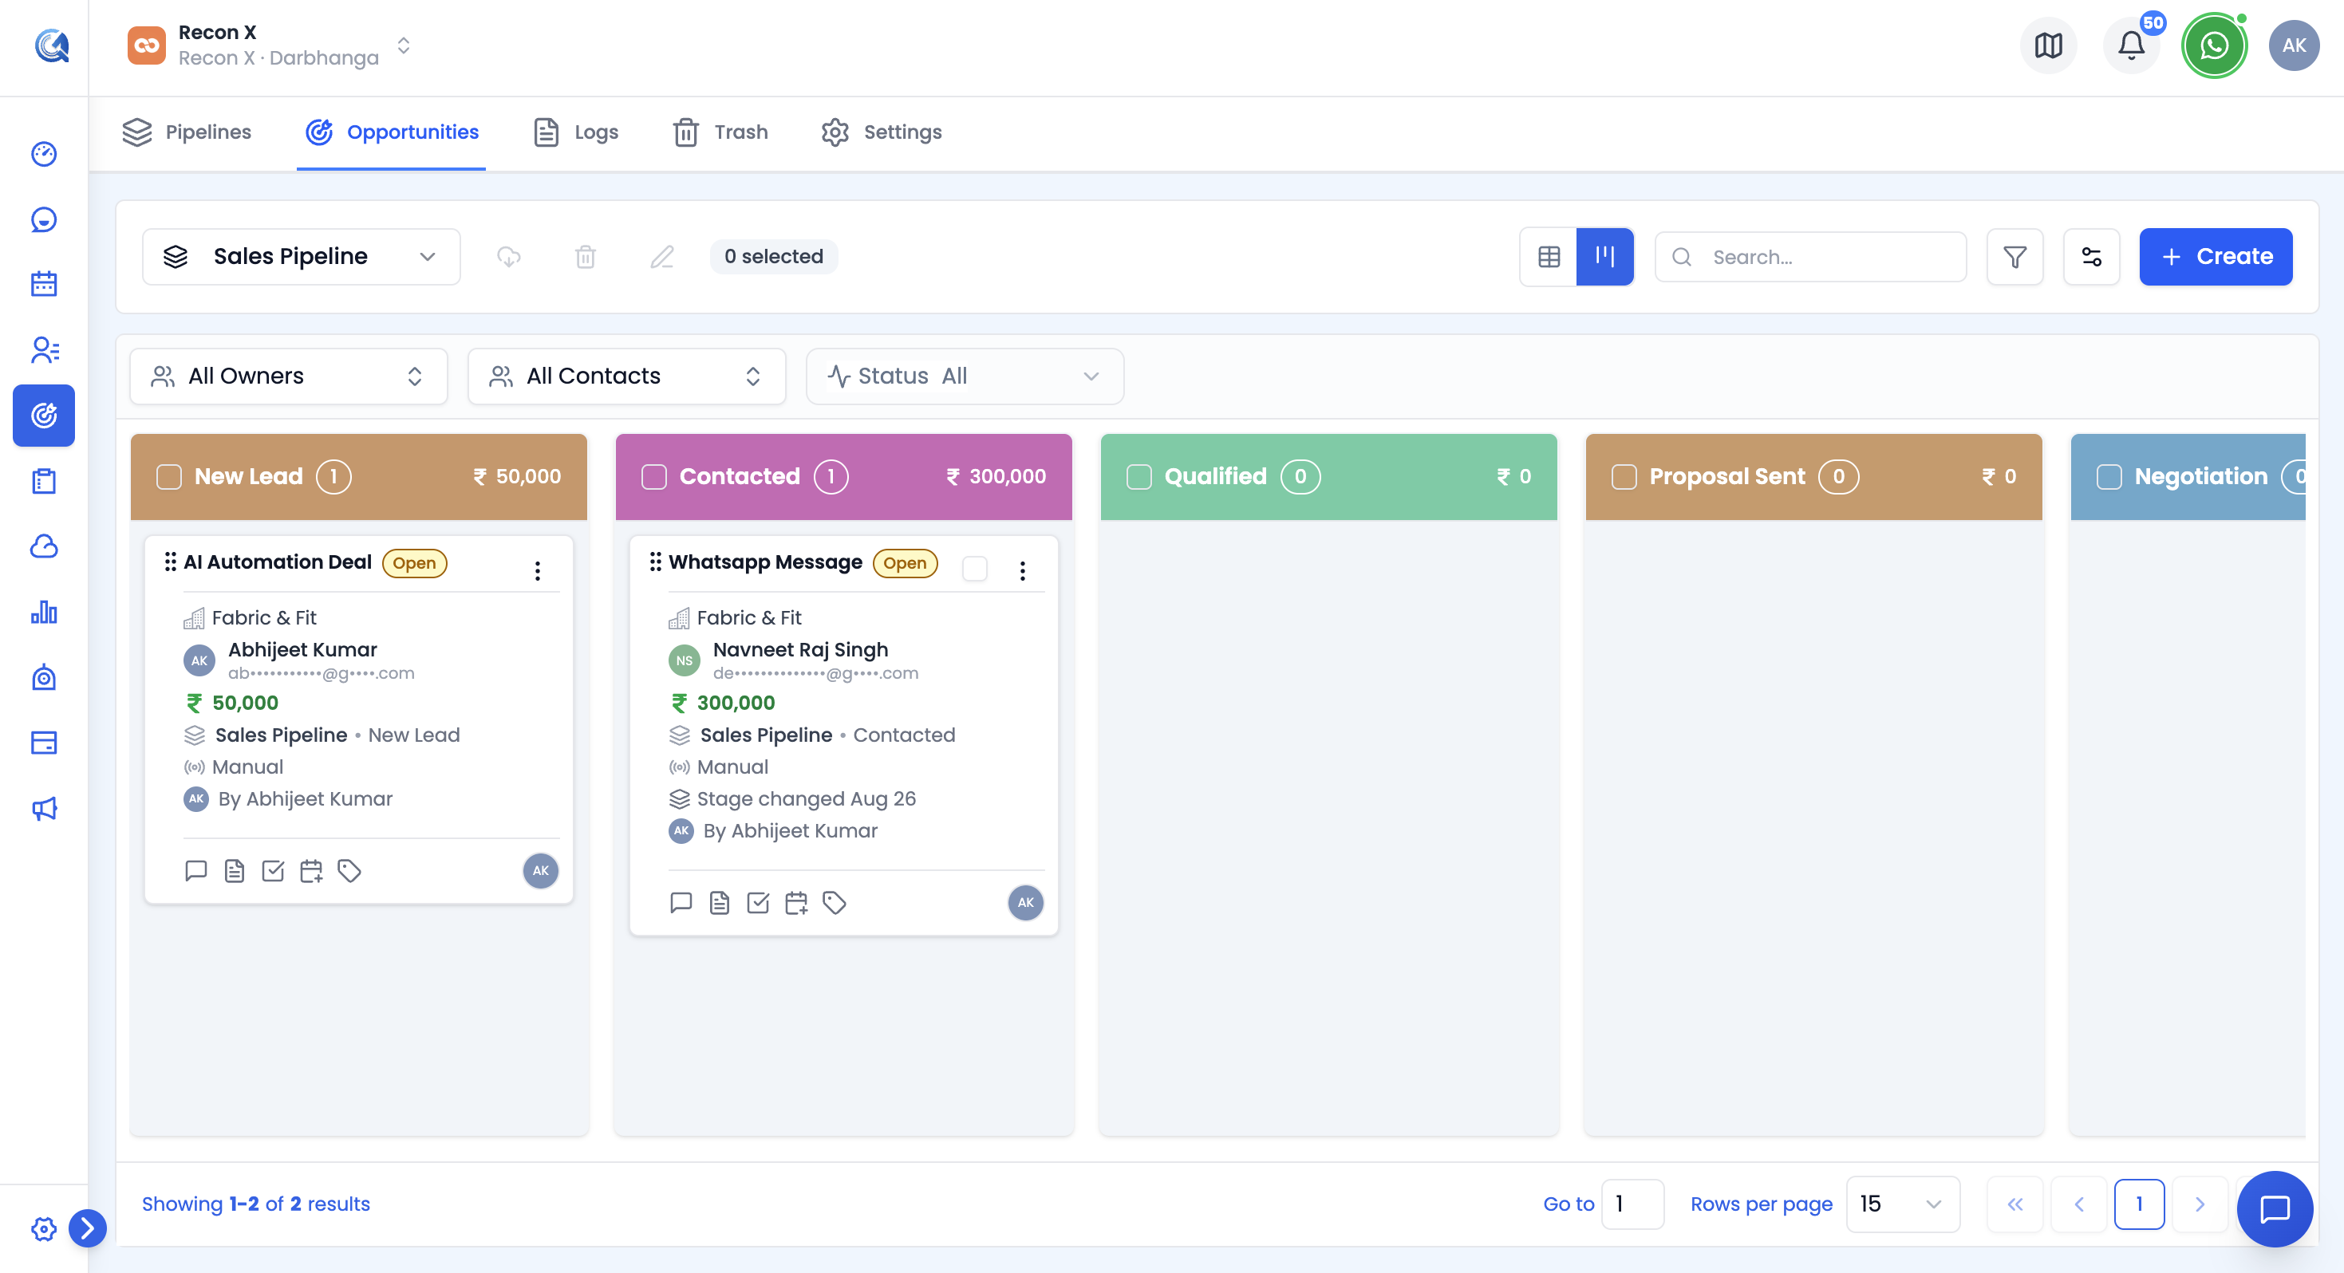Open comments on Whatsapp Message card
Screen dimensions: 2344x1273
pos(681,903)
